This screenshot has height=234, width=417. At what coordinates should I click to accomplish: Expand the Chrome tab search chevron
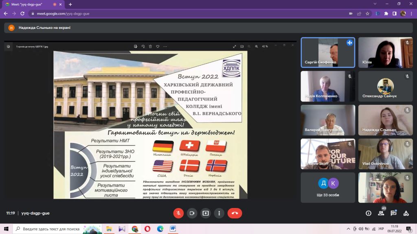(375, 4)
